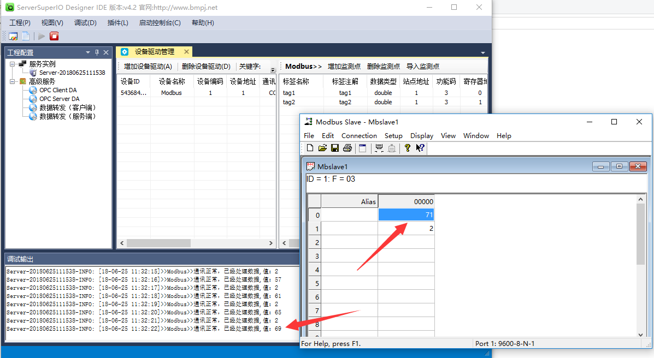Image resolution: width=654 pixels, height=358 pixels.
Task: Click the new document icon in ServerSuperIO toolbar
Action: 26,36
